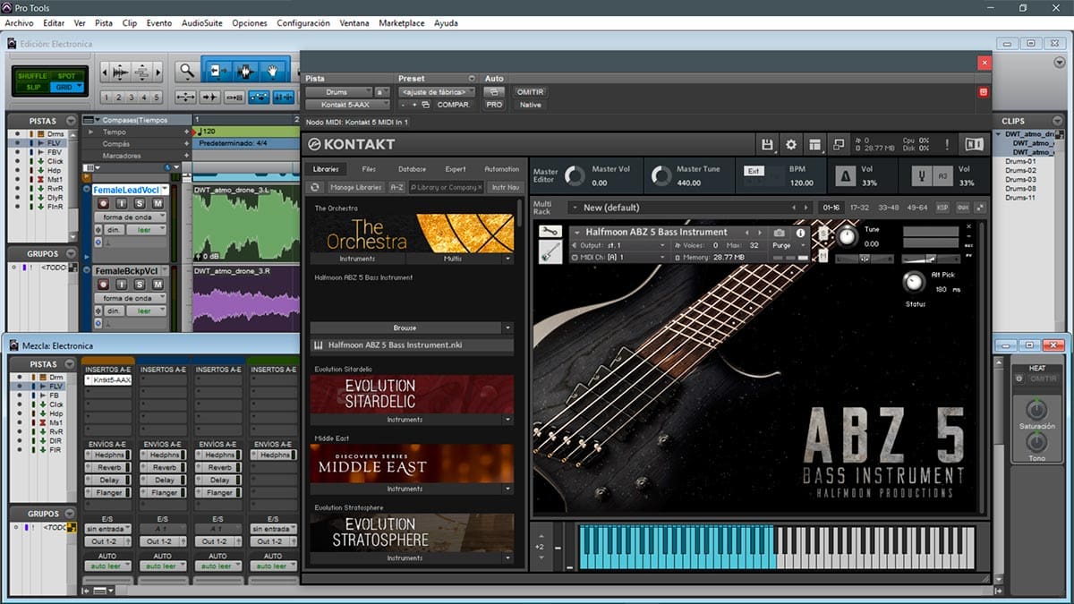Click the metronome icon in Kontakt header
Viewport: 1074px width, 604px height.
click(x=844, y=176)
